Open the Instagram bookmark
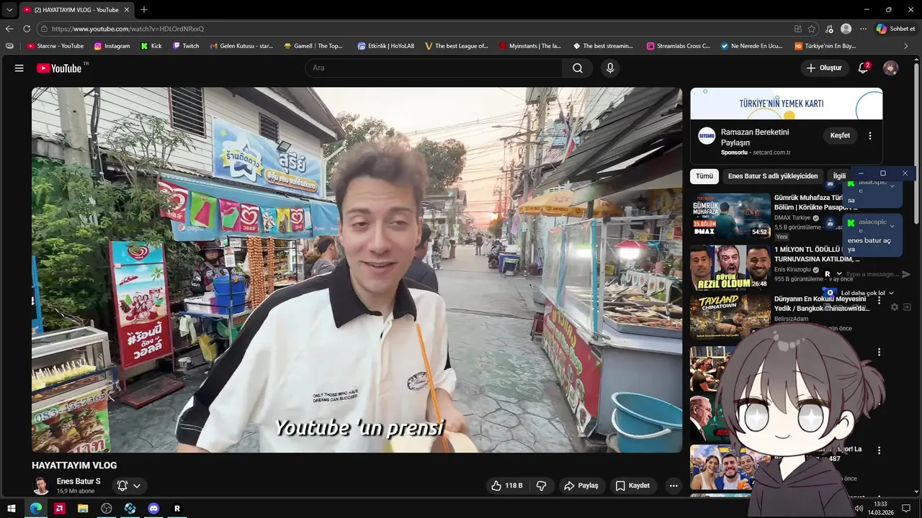 point(112,46)
